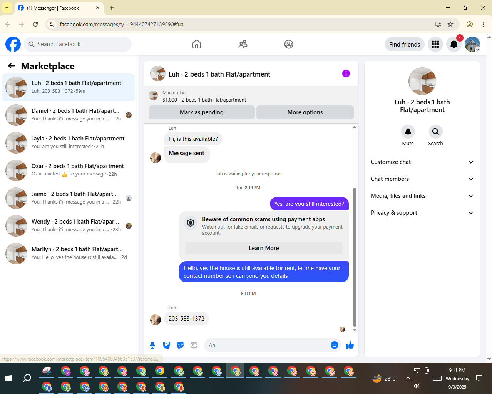
Task: Open listing thumbnail in right panel
Action: 422,81
